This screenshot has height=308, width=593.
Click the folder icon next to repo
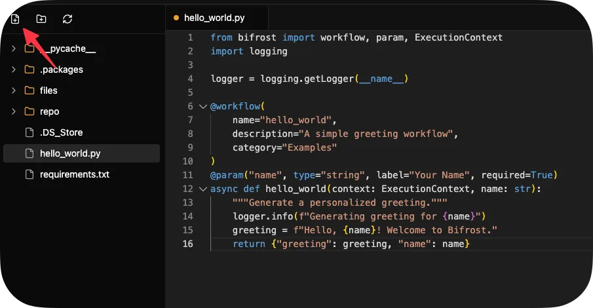29,111
